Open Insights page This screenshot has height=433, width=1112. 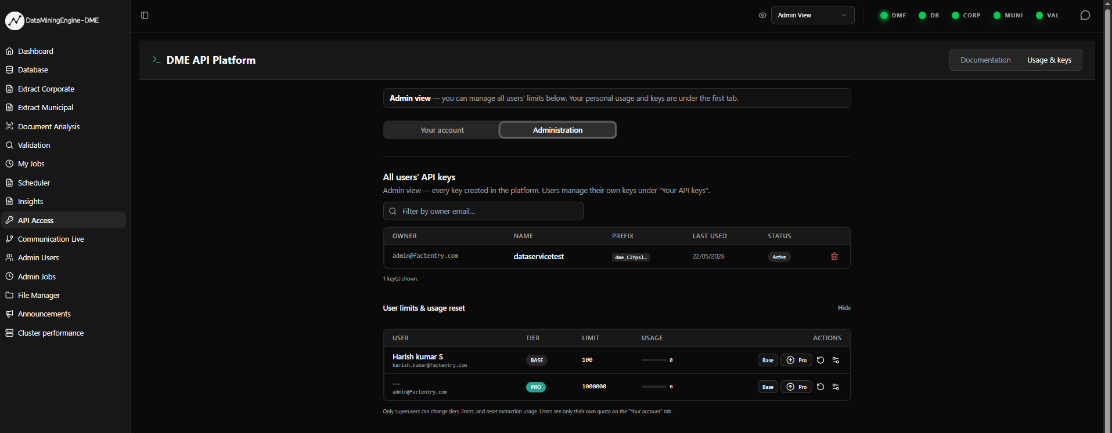64,201
